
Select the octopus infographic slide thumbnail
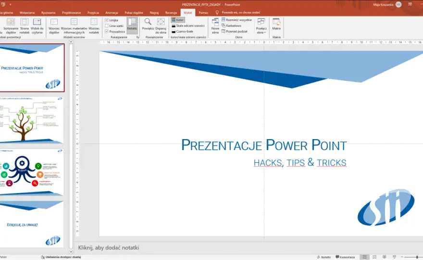point(32,172)
